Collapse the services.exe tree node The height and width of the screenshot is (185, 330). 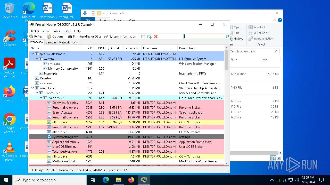tap(37, 93)
